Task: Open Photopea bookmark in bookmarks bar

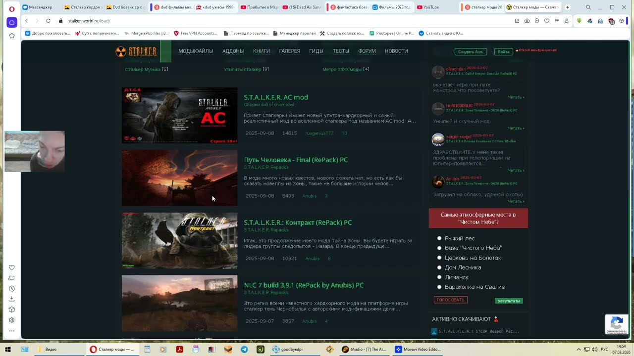Action: click(x=392, y=33)
